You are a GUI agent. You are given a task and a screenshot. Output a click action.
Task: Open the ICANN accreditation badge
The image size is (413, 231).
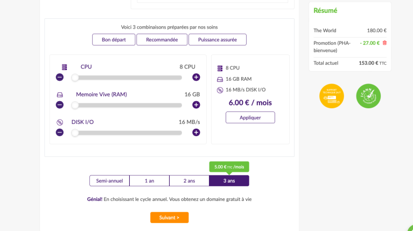pos(368,96)
